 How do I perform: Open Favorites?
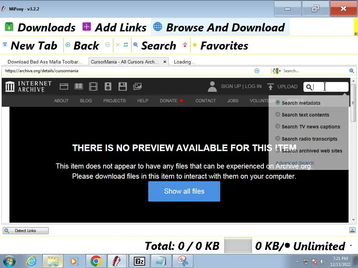coord(220,45)
